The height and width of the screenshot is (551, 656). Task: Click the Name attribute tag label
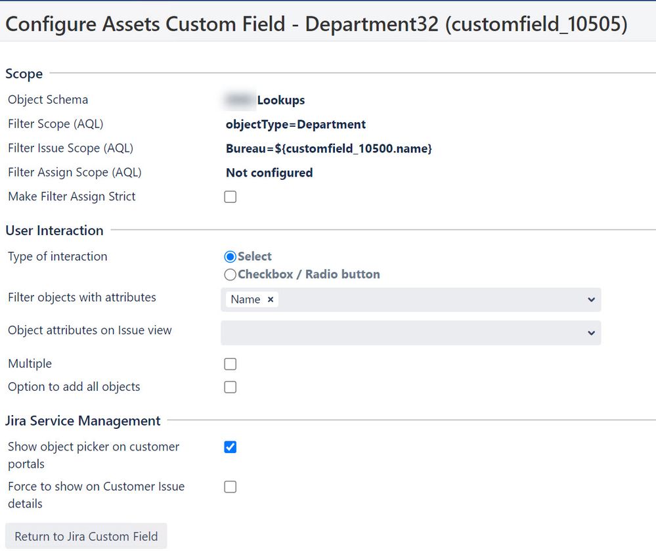[246, 299]
